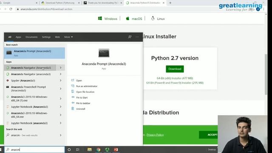Screen dimensions: 272x153
Task: Open Privacy Policy link in cookie banner
Action: click(x=155, y=135)
